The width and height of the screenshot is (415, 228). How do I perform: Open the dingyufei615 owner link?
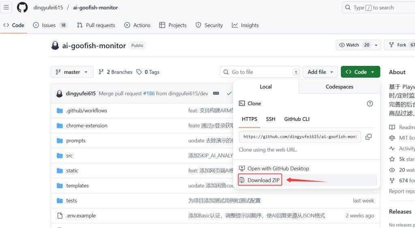48,8
